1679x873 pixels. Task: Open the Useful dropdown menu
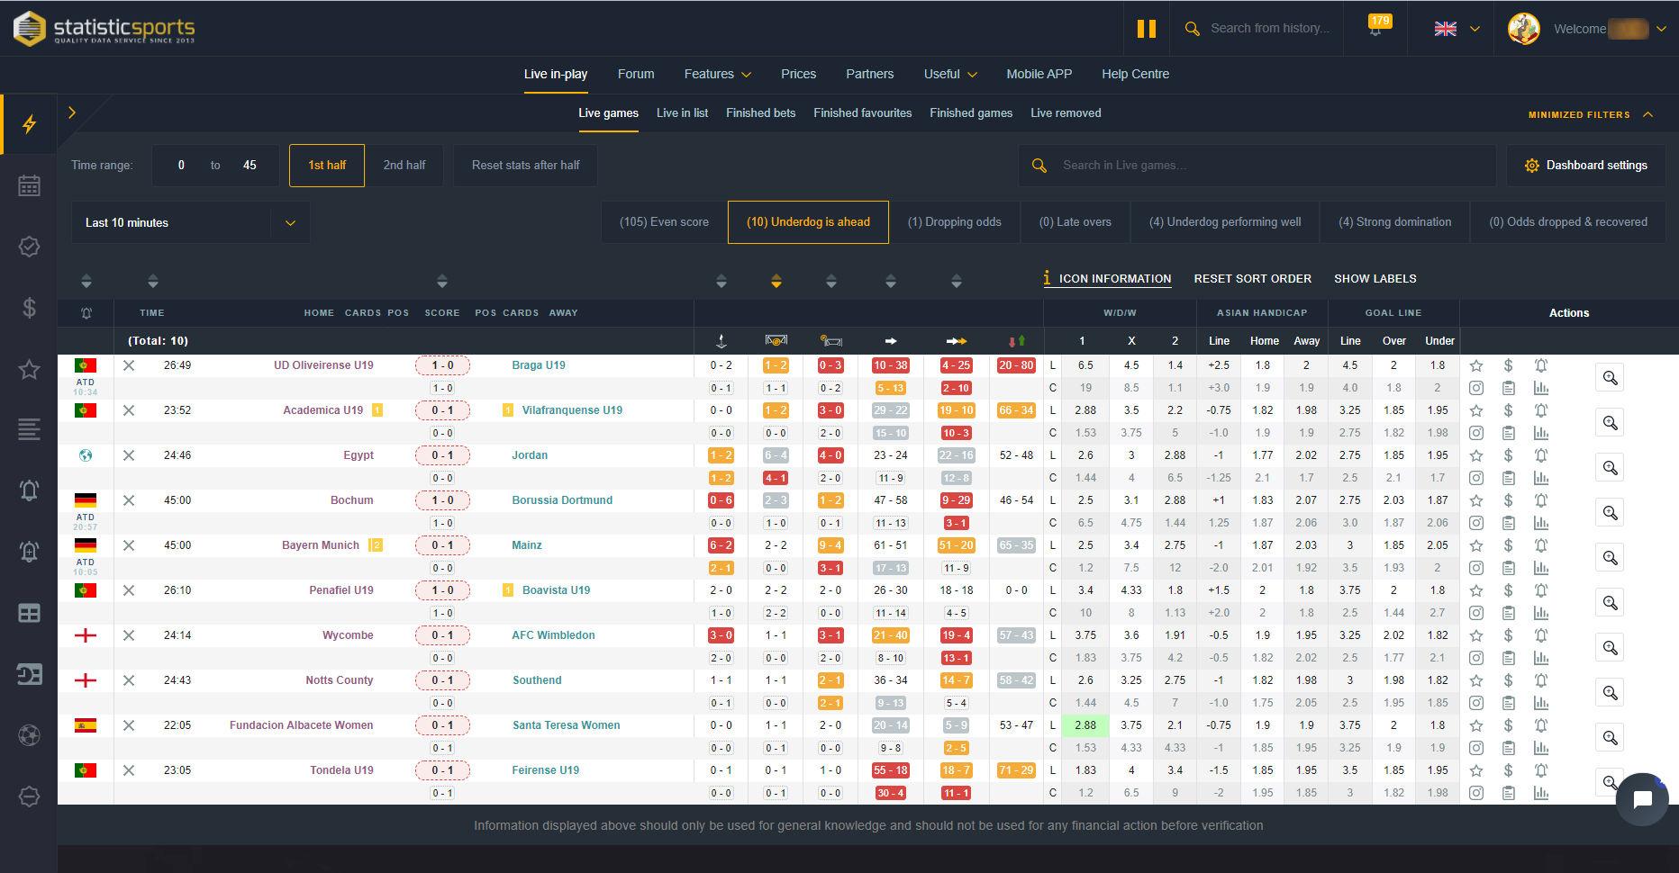(x=950, y=74)
